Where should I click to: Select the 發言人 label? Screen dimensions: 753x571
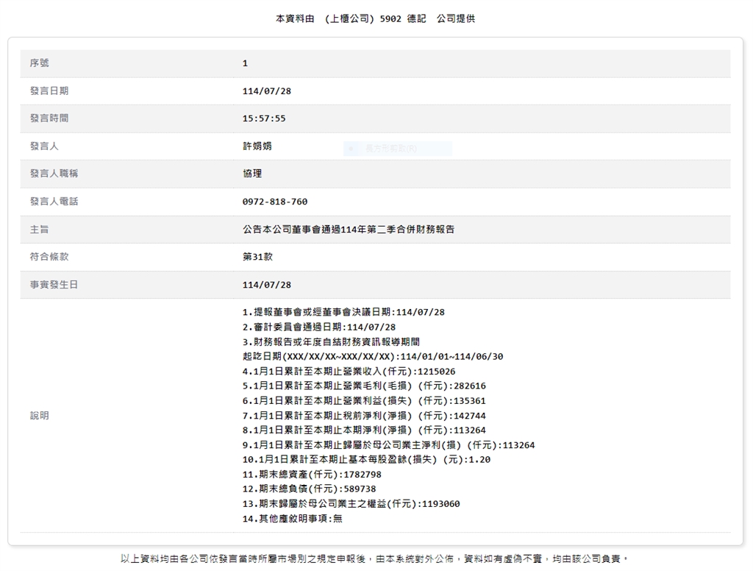tap(44, 146)
